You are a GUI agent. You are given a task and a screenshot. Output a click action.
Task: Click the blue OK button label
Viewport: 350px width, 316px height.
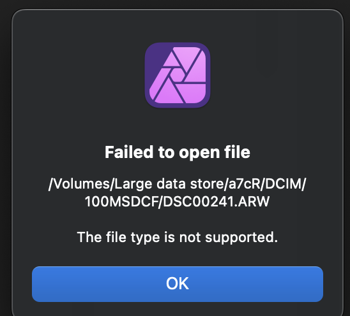click(178, 284)
